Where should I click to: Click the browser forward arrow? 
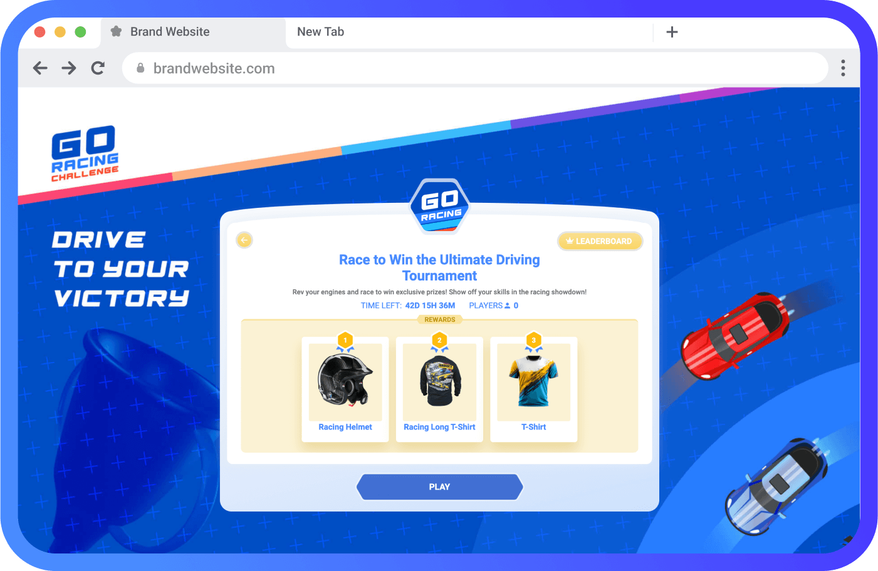coord(69,68)
